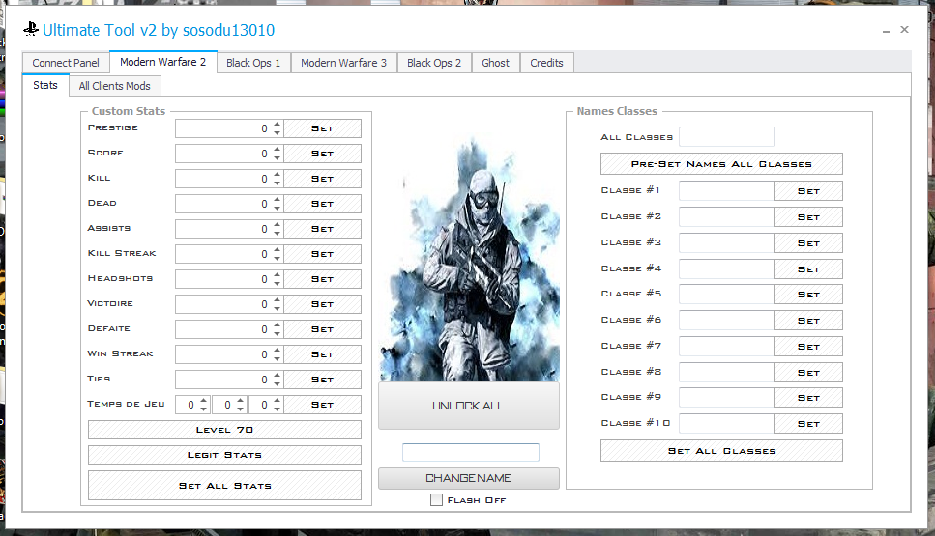Screen dimensions: 935x536
Task: Click the Level 70 button
Action: pos(224,430)
